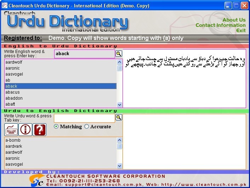
Task: Click the lower word list scrollbar thumb
Action: tap(119, 146)
